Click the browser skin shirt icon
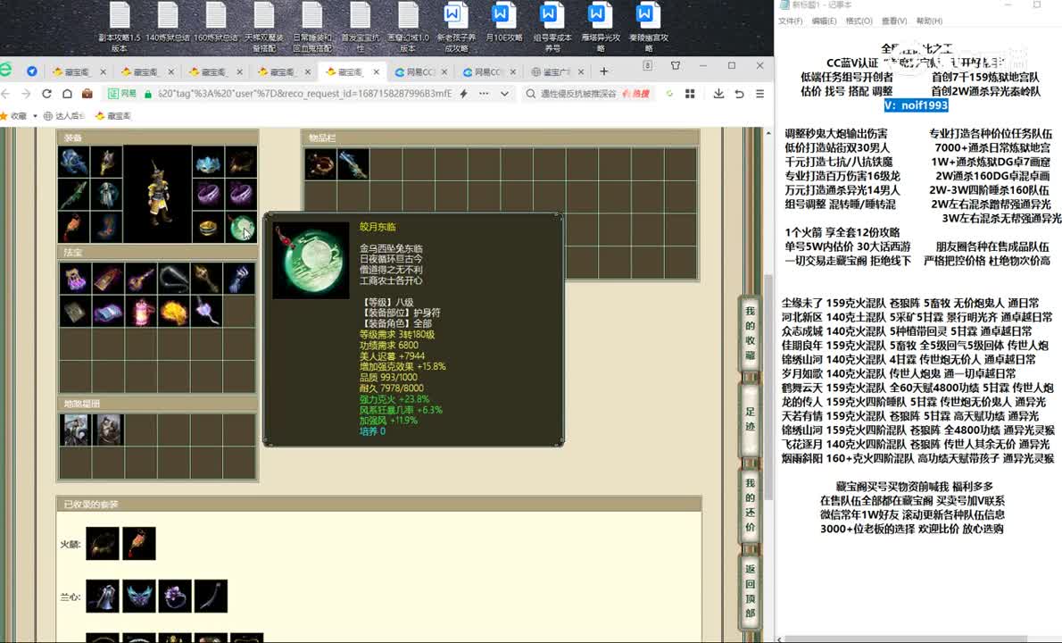Image resolution: width=1062 pixels, height=643 pixels. coord(676,66)
